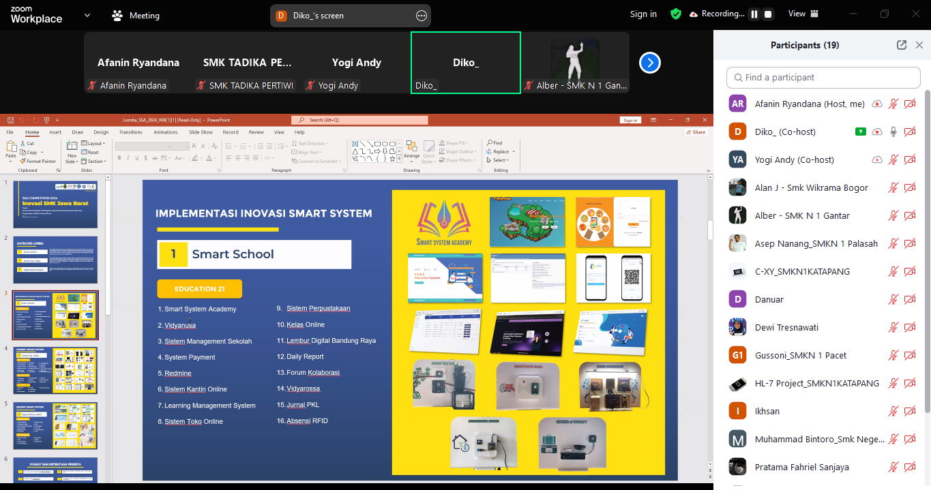Open the Slide Show ribbon tab

click(x=201, y=132)
